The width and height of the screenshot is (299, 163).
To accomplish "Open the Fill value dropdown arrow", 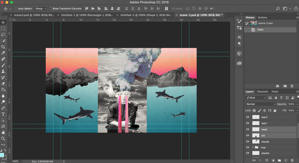I will (297, 110).
